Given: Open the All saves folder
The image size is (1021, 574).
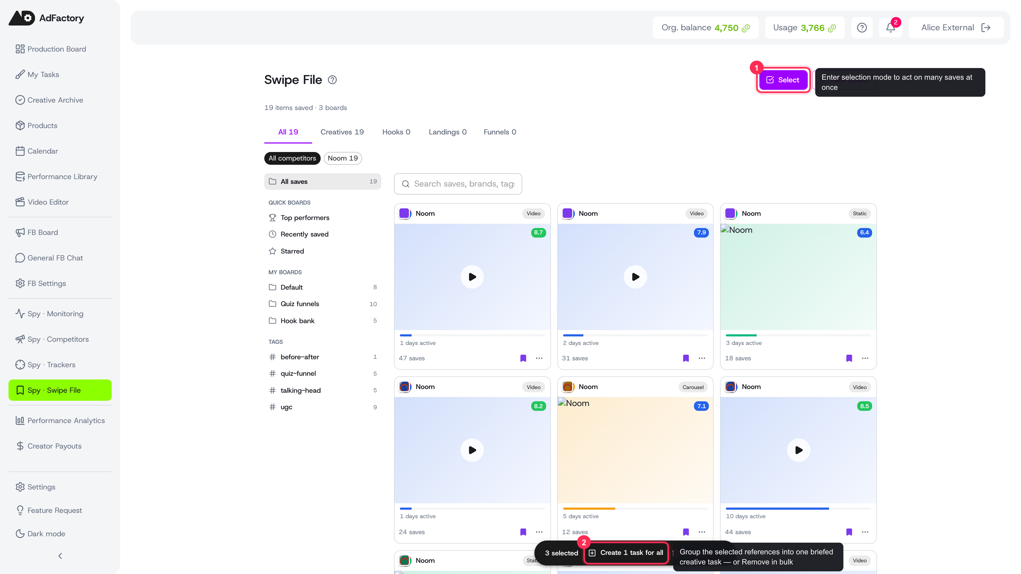Looking at the screenshot, I should 323,182.
